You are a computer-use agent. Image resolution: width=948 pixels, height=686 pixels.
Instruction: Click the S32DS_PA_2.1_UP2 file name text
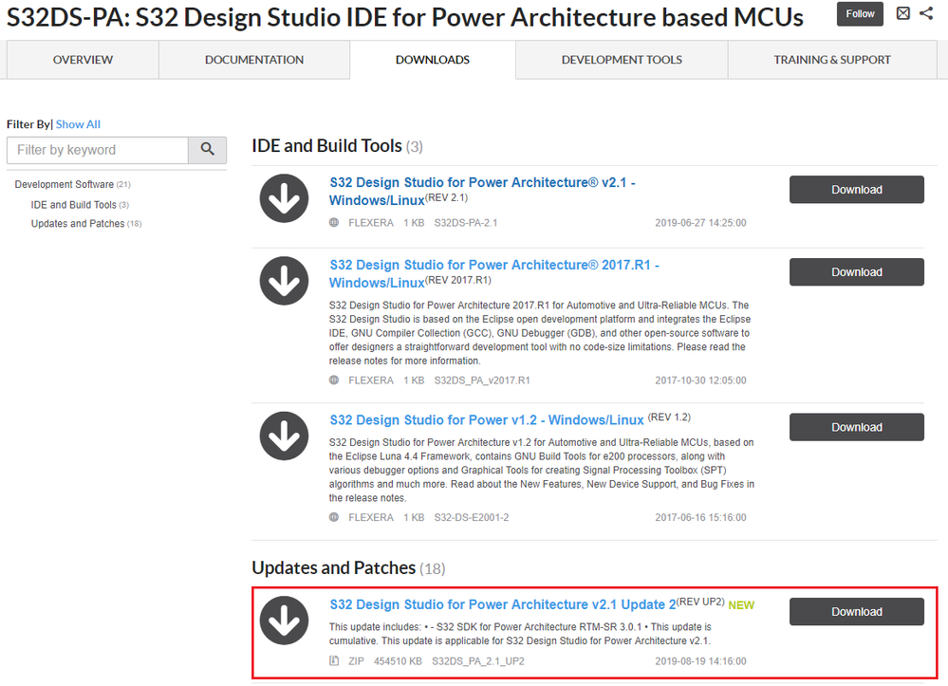(x=477, y=661)
